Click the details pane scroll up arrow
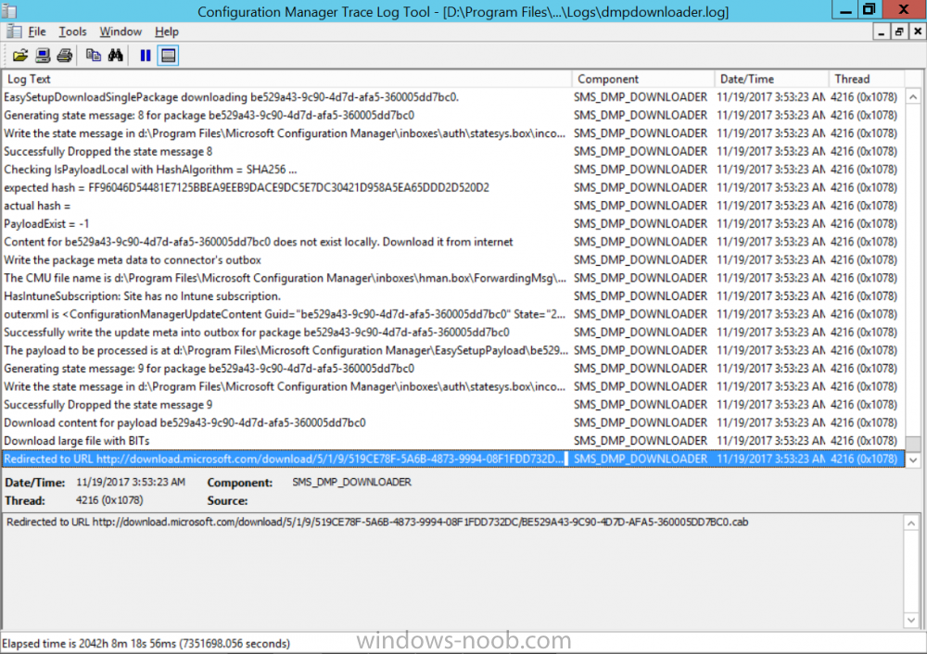The image size is (927, 654). 911,523
